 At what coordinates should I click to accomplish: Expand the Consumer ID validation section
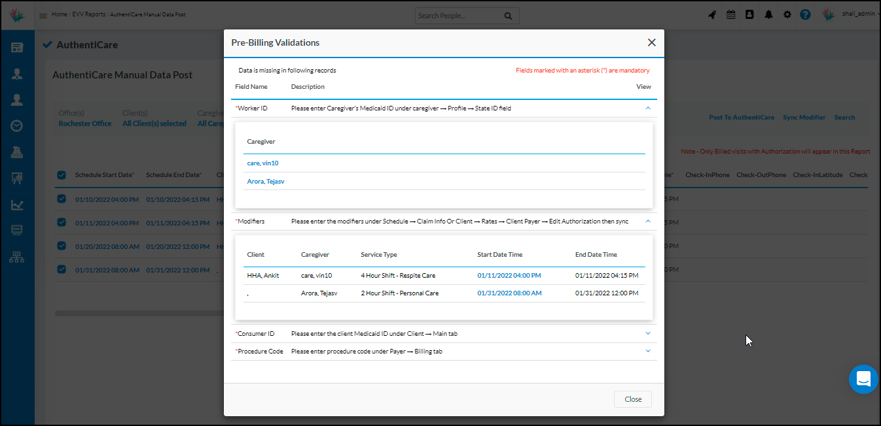click(647, 333)
